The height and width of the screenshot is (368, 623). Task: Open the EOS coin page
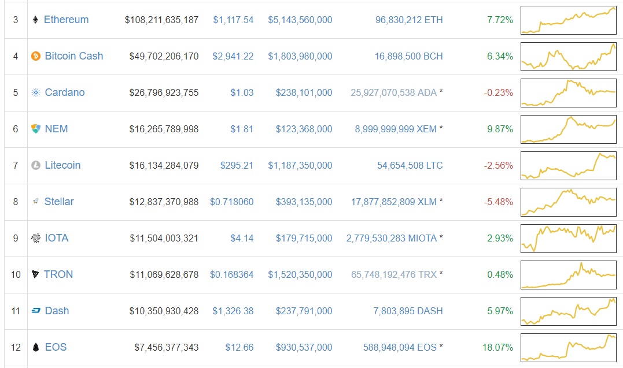(x=56, y=347)
